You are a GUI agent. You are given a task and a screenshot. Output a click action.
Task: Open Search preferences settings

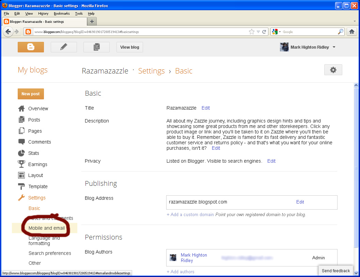[50, 253]
